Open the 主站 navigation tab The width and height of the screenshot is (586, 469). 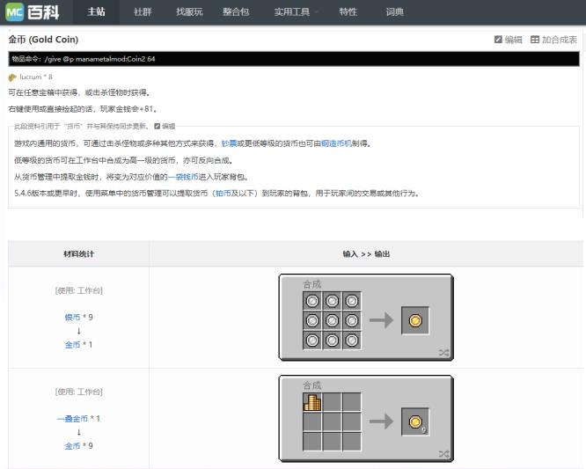tap(96, 12)
